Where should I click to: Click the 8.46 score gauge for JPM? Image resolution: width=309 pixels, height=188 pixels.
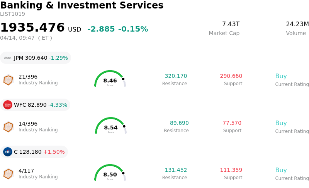pyautogui.click(x=110, y=79)
